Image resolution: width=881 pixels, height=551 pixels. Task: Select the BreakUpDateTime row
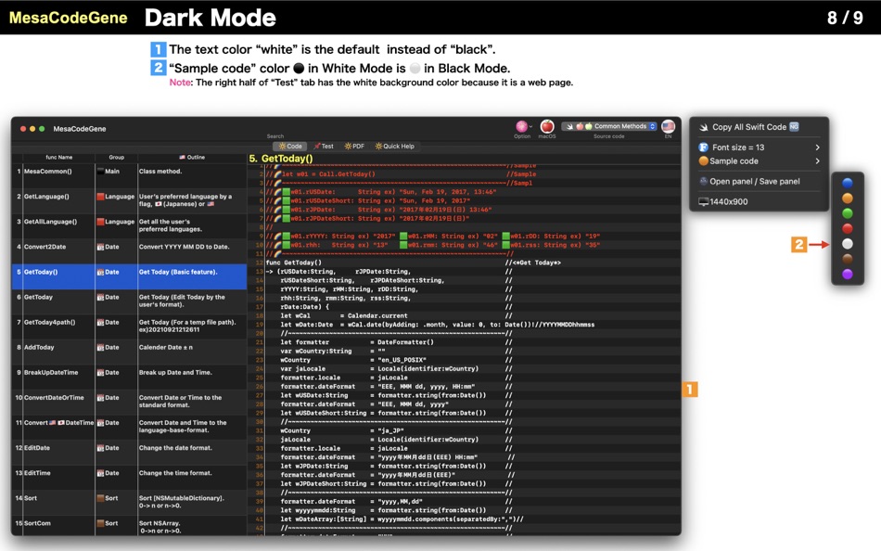tap(129, 377)
